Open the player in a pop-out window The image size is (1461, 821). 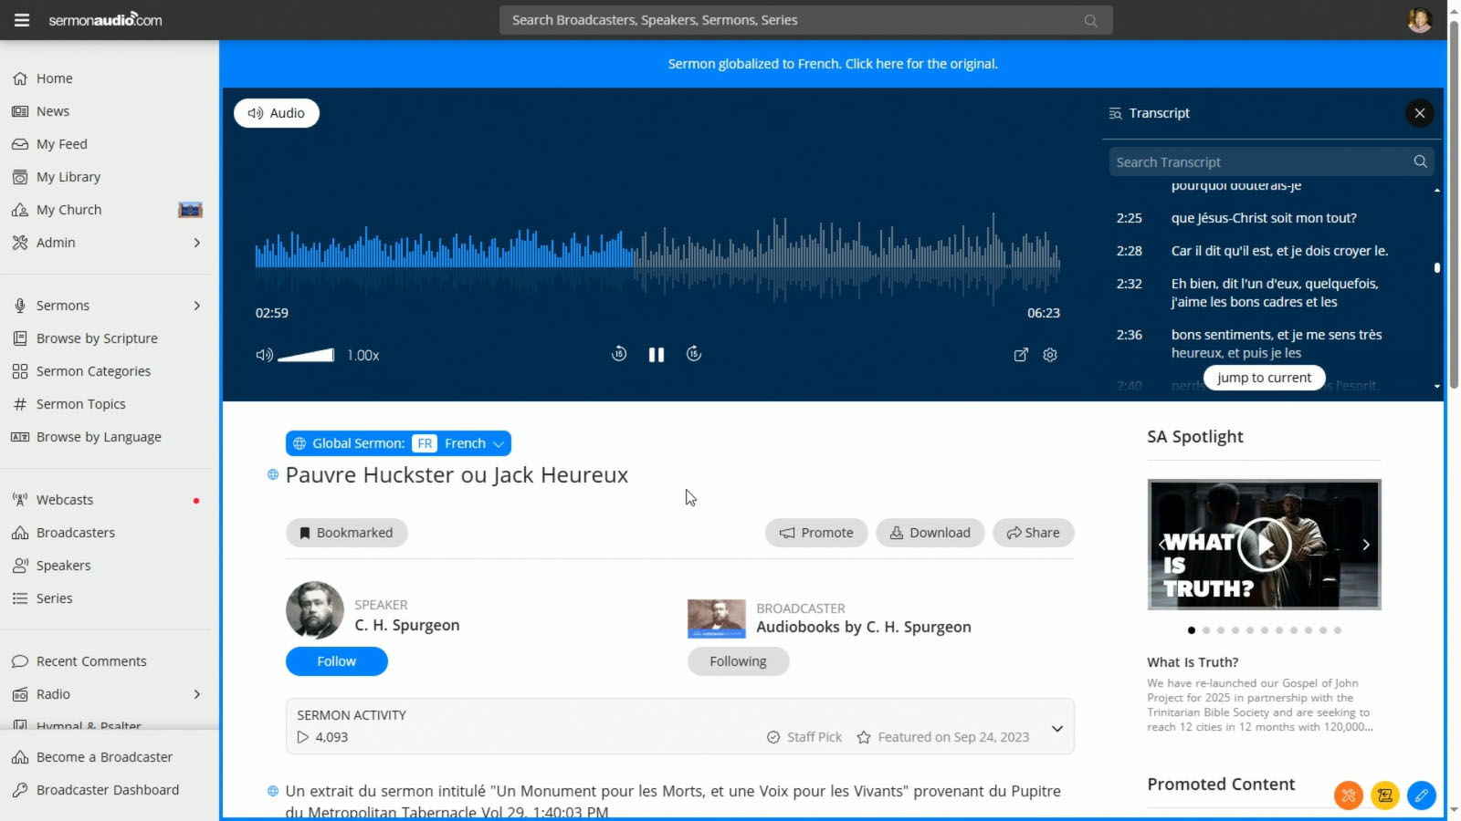coord(1021,355)
